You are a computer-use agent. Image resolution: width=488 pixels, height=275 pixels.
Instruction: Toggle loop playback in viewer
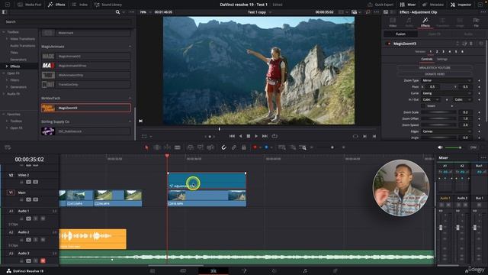tap(274, 136)
